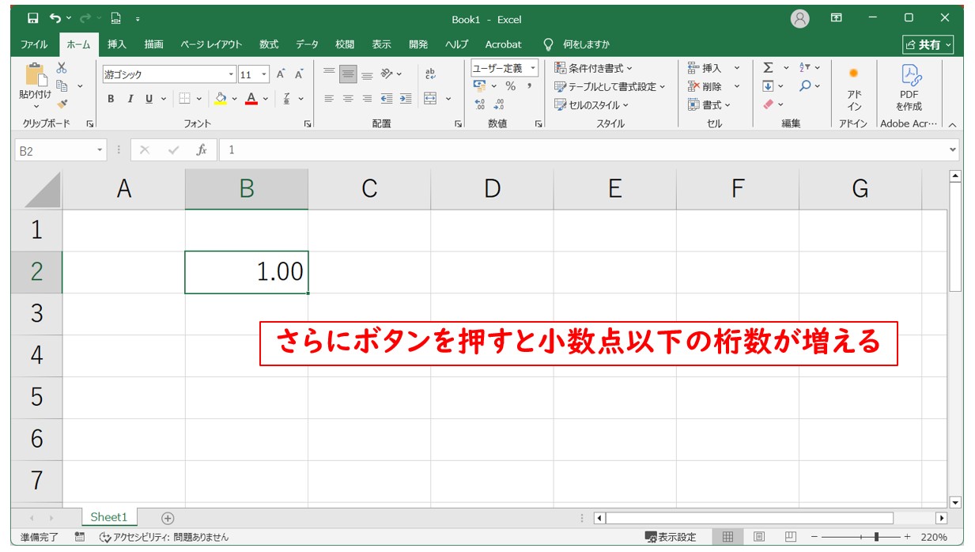
Task: Toggle Italic formatting
Action: (x=130, y=99)
